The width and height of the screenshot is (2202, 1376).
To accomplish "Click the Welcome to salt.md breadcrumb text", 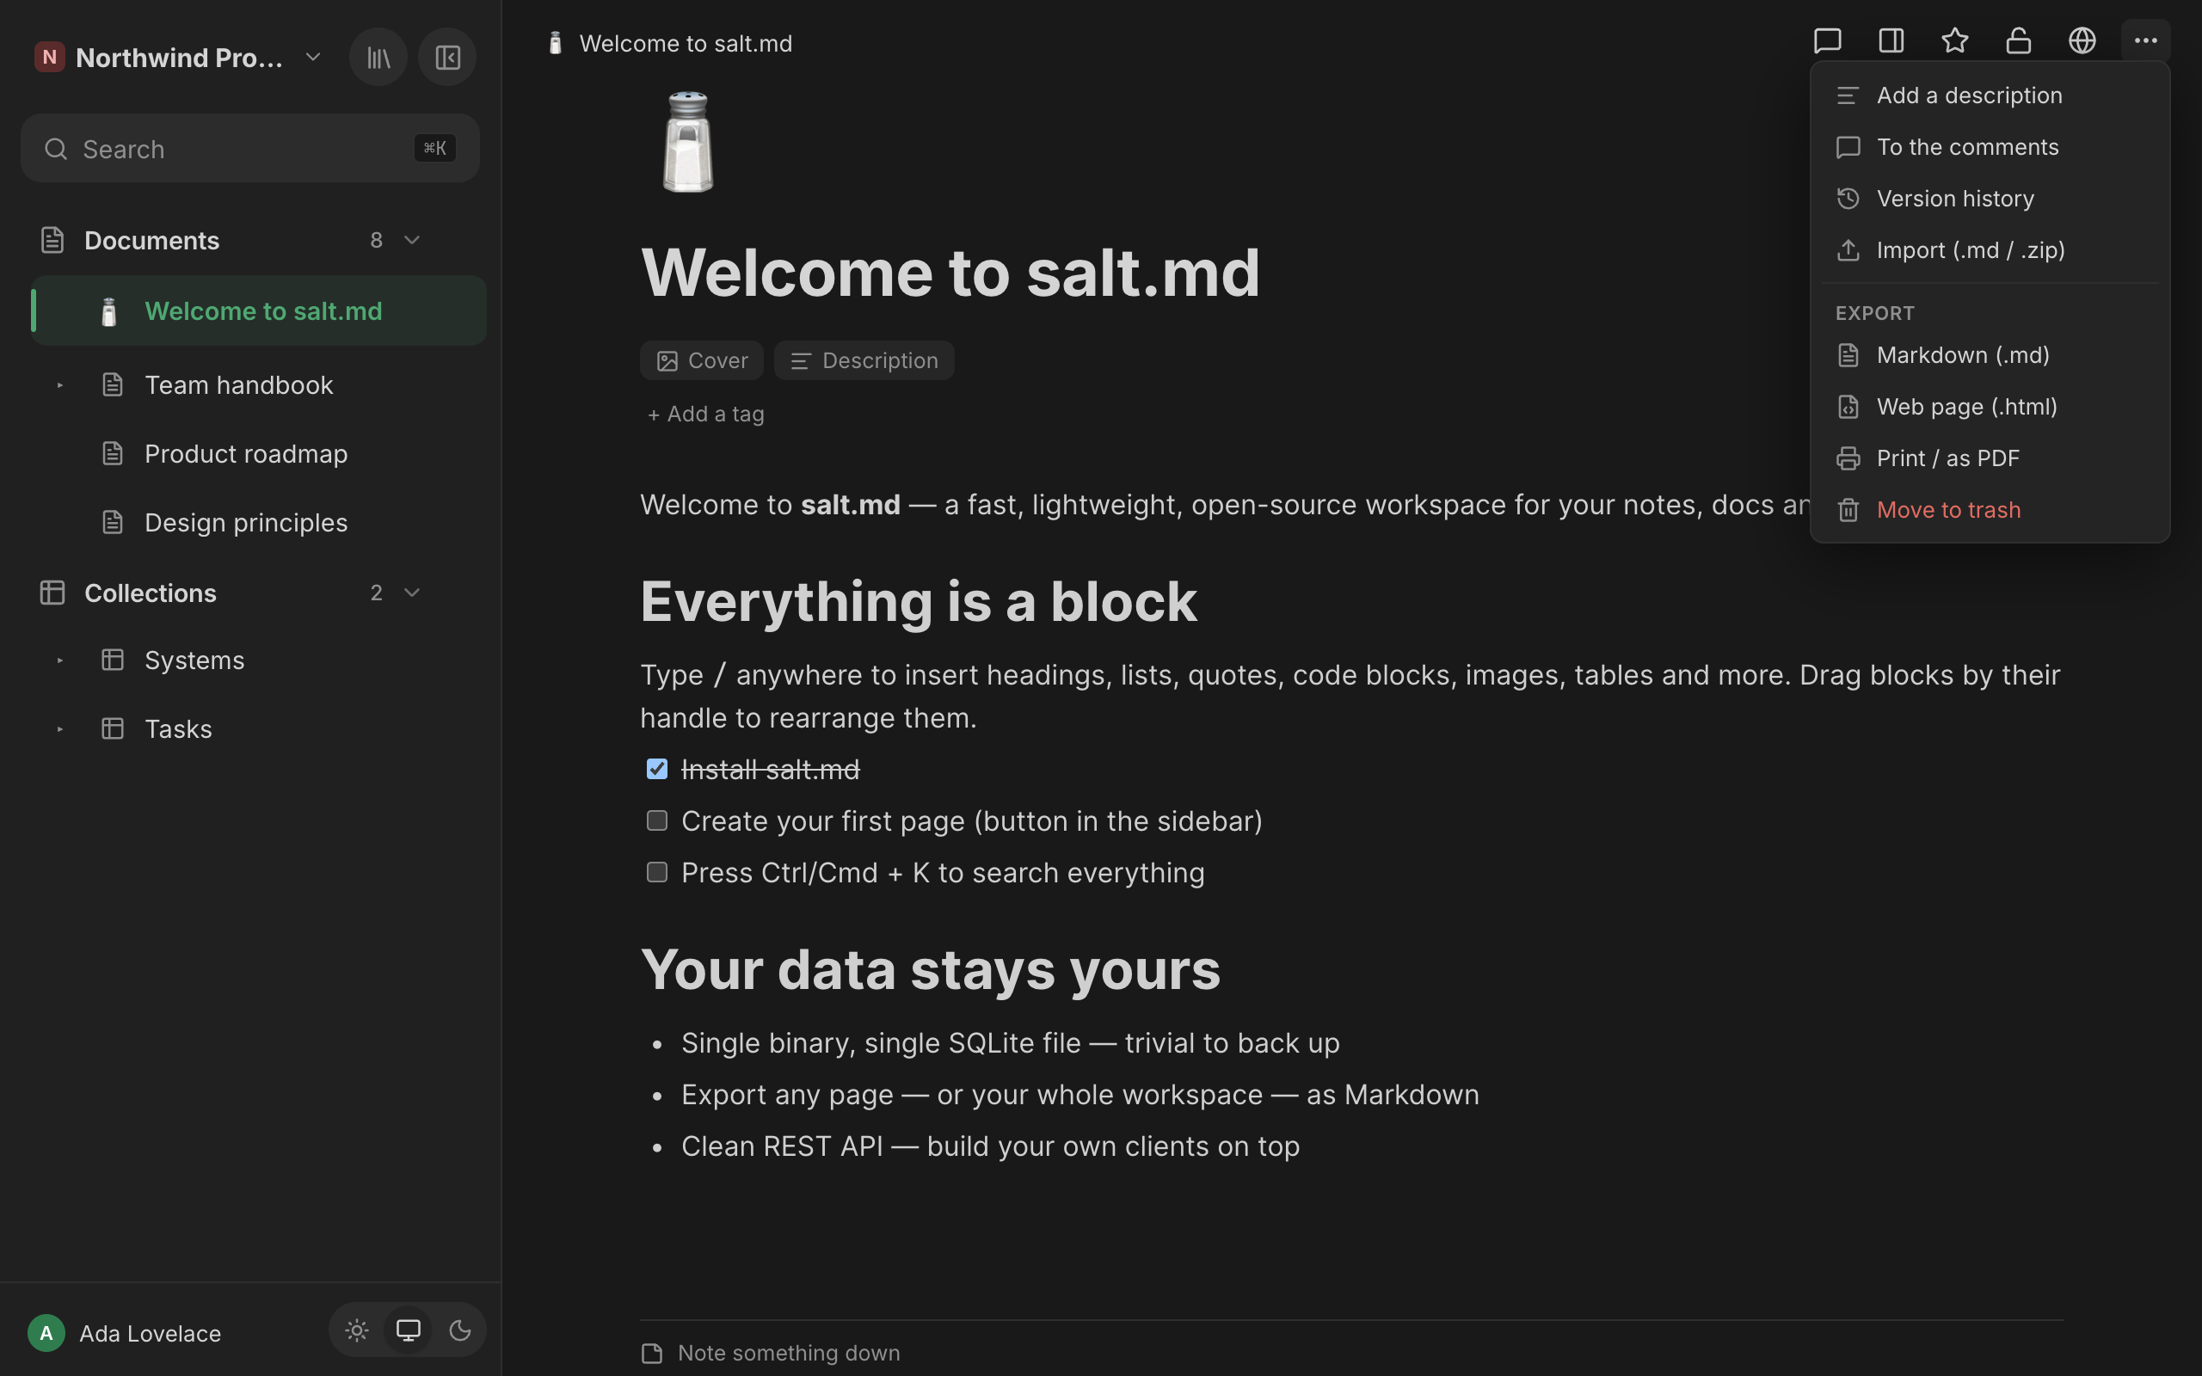I will [x=686, y=44].
